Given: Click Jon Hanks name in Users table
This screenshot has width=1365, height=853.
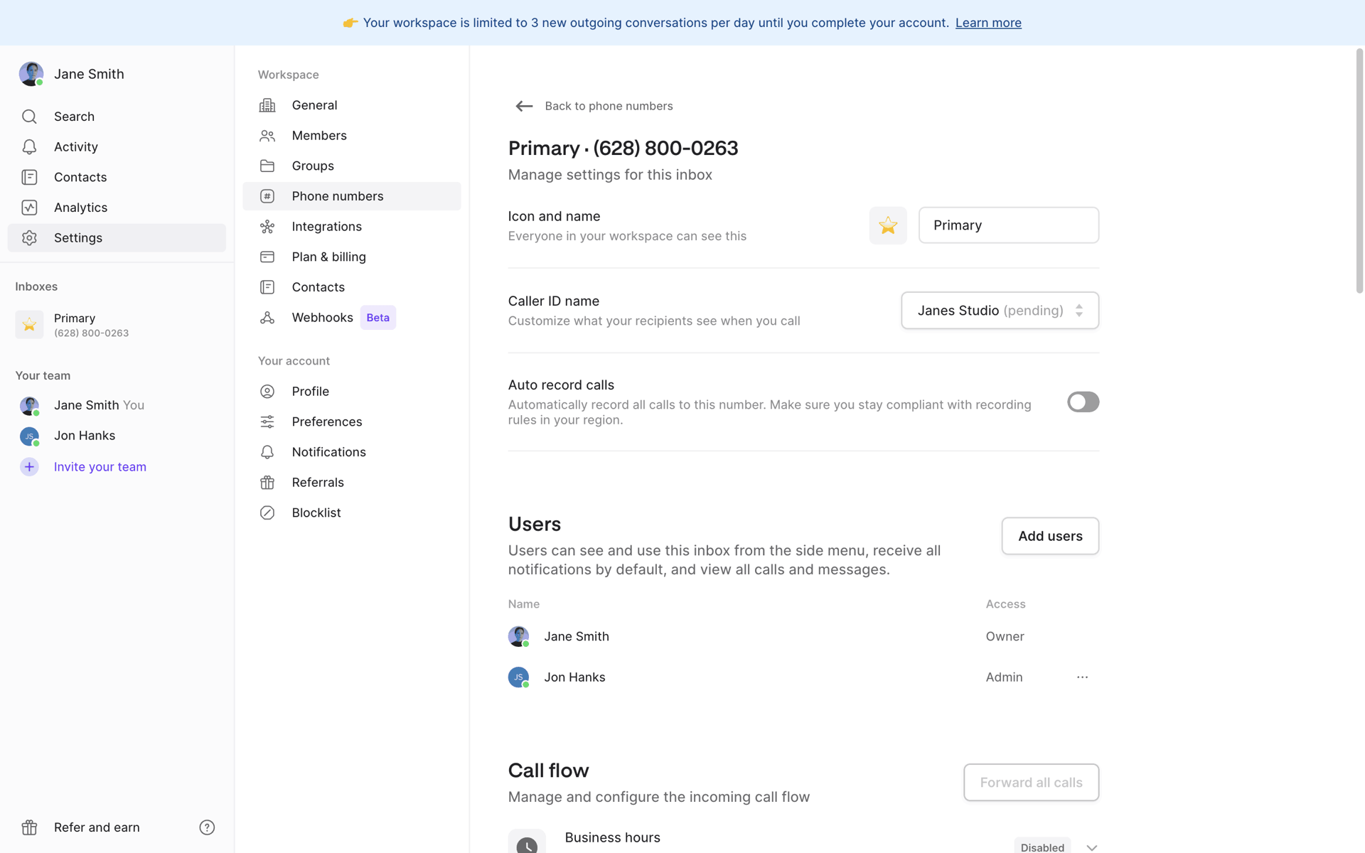Looking at the screenshot, I should point(574,677).
